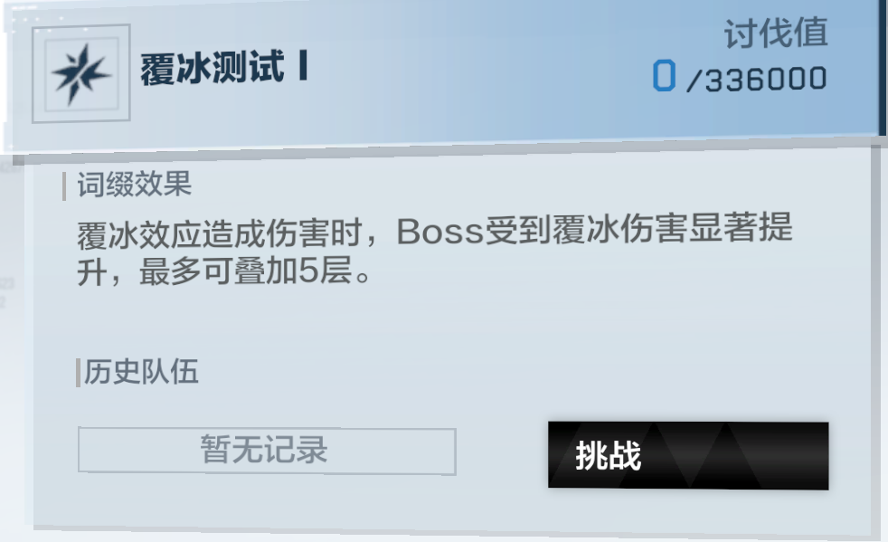Click the affix description starting 覆冰效应造成伤害时
Image resolution: width=888 pixels, height=542 pixels.
click(434, 250)
